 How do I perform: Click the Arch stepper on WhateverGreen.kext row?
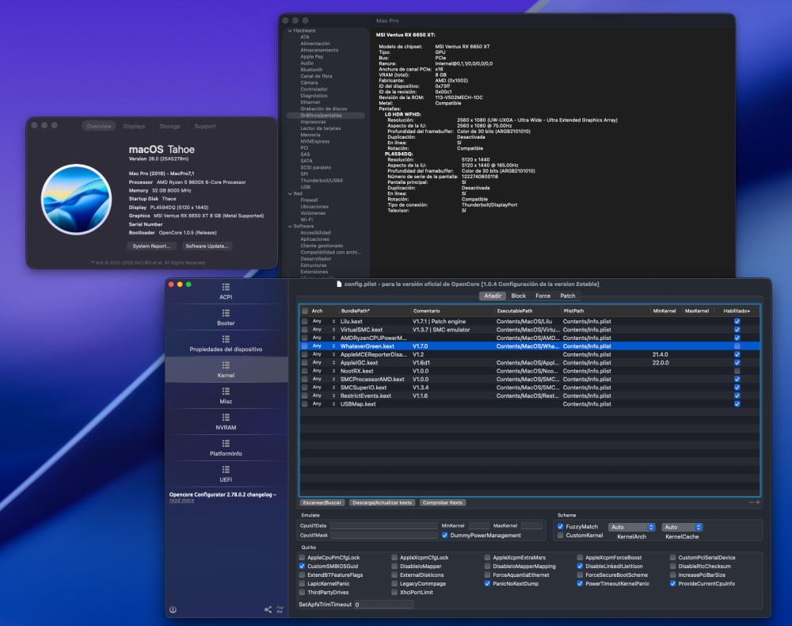[x=333, y=346]
